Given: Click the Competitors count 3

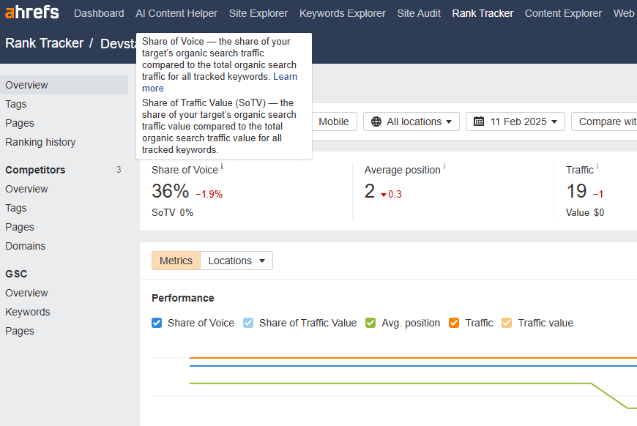Looking at the screenshot, I should pyautogui.click(x=119, y=169).
